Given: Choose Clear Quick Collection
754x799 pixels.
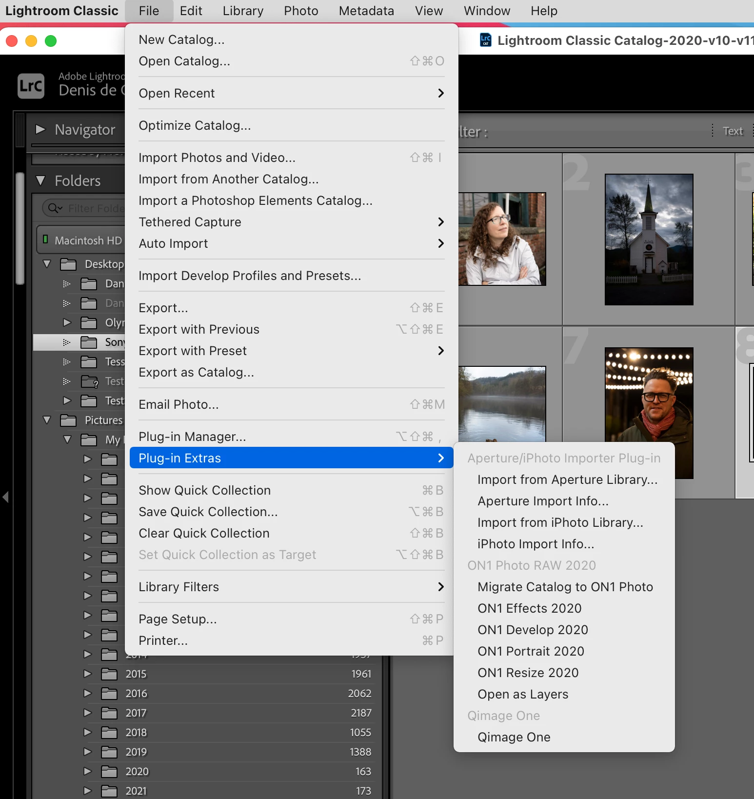Looking at the screenshot, I should tap(292, 533).
